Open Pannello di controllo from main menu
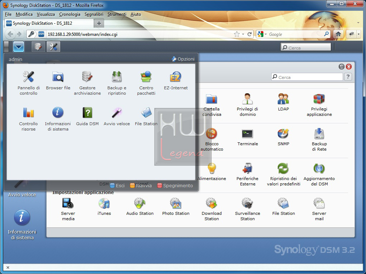This screenshot has height=274, width=366. coord(28,83)
